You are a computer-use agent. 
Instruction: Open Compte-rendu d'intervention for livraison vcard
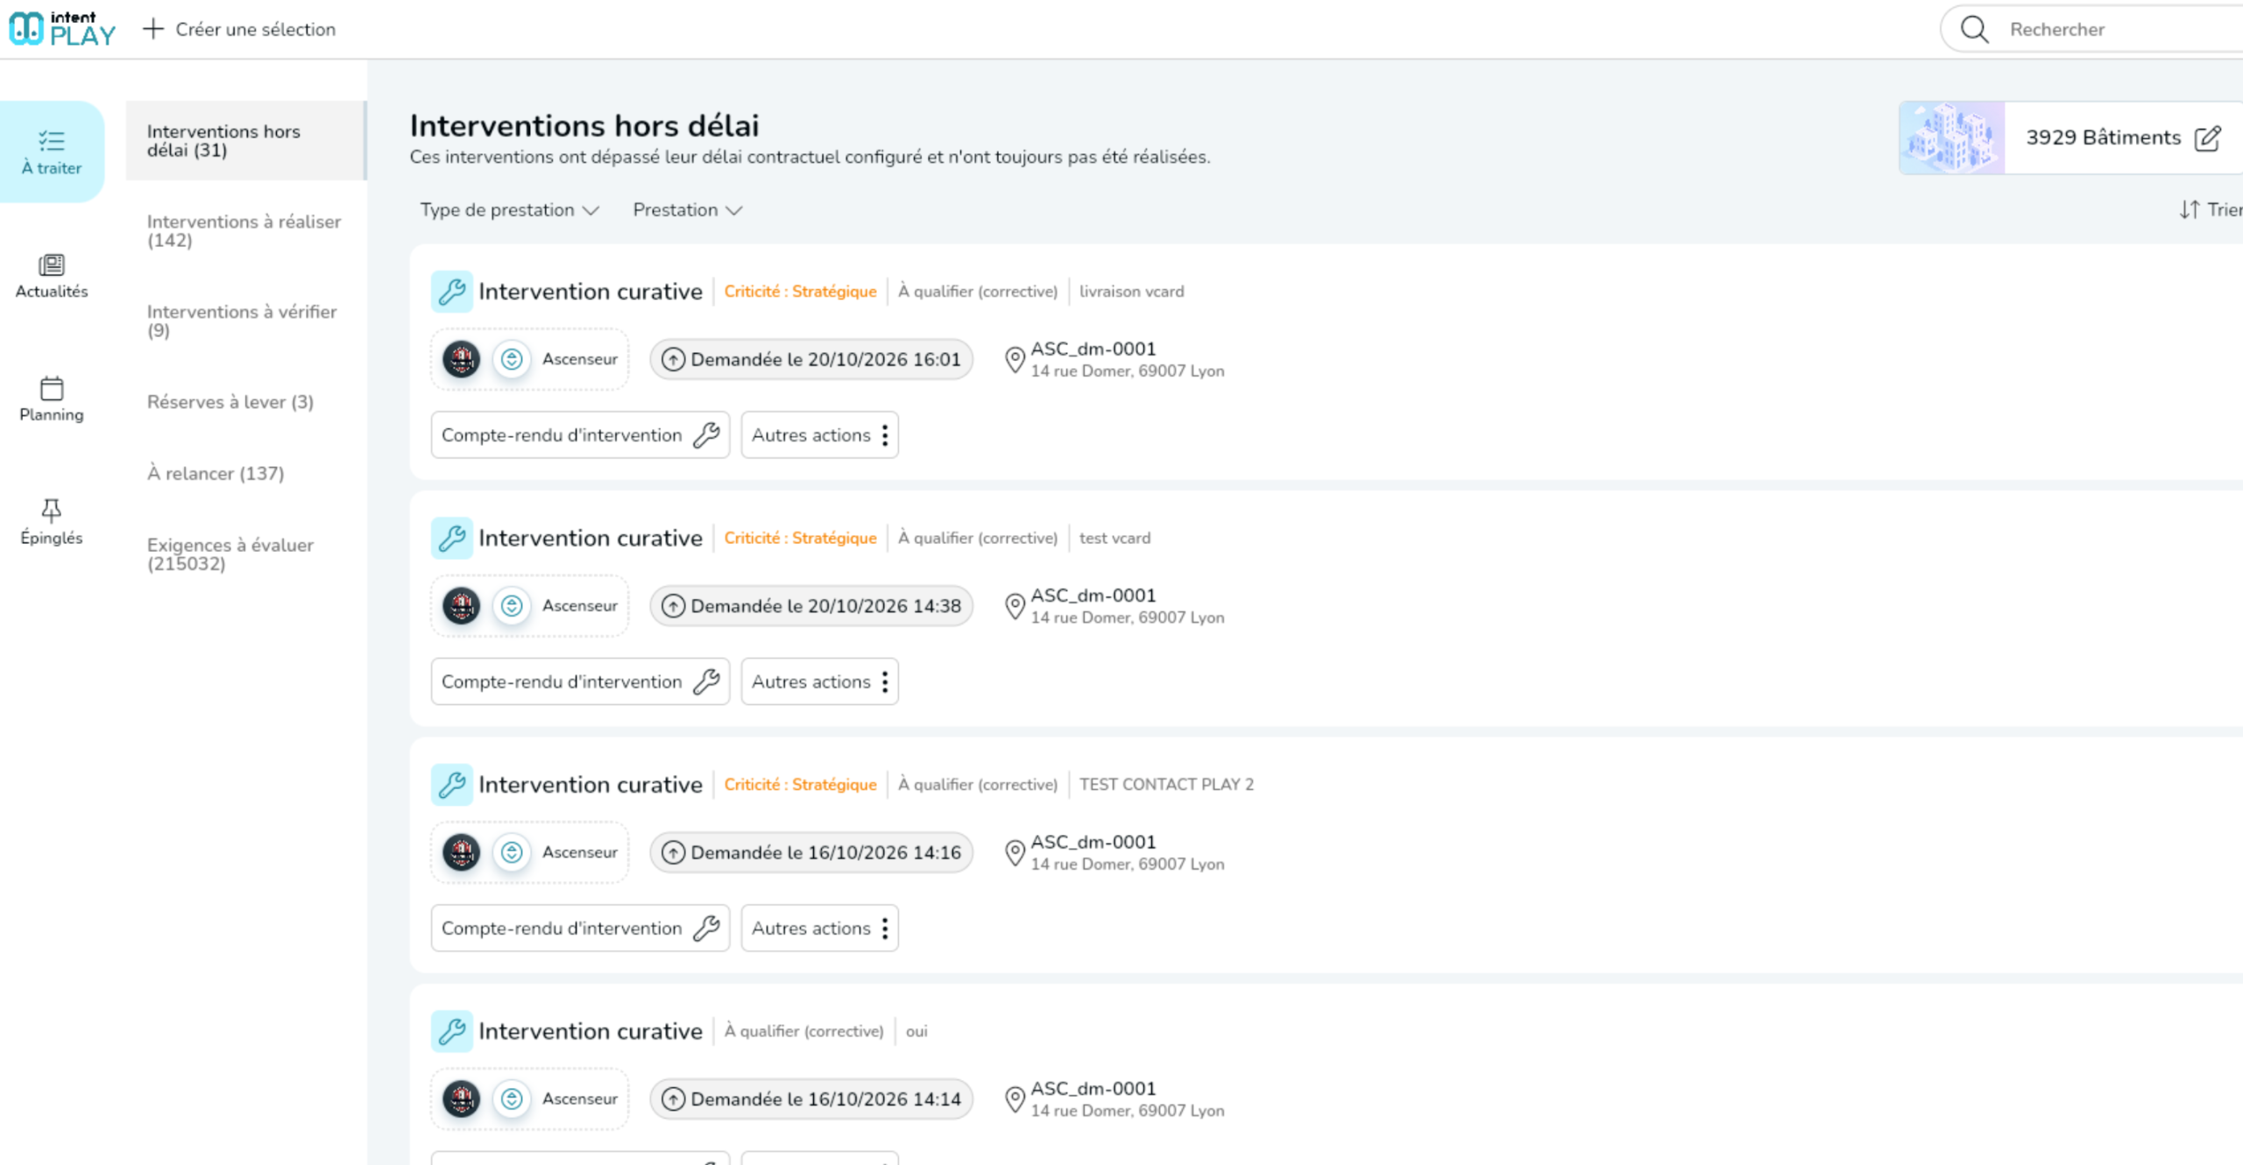(x=580, y=435)
